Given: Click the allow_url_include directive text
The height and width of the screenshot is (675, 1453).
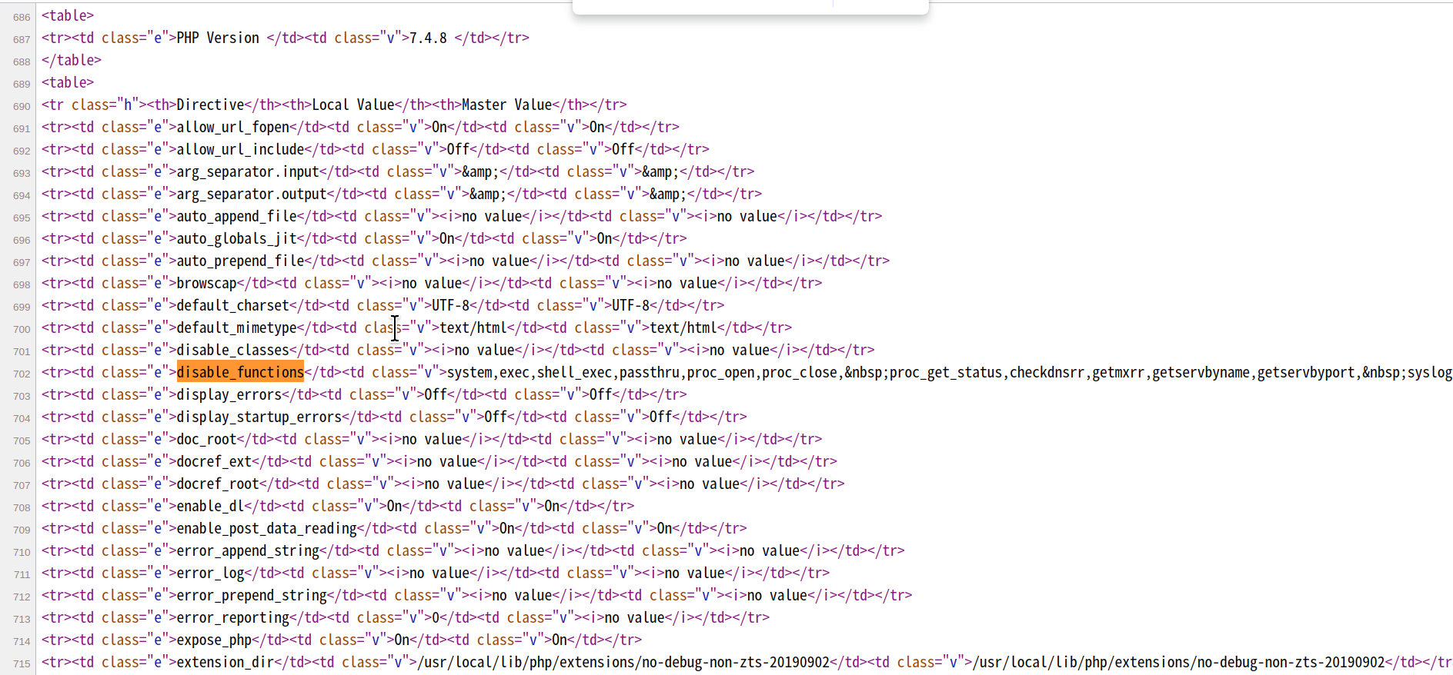Looking at the screenshot, I should (x=240, y=149).
